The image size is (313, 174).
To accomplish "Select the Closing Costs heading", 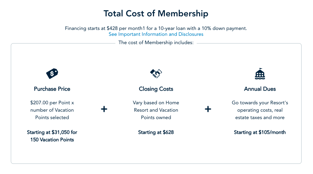I will point(156,89).
